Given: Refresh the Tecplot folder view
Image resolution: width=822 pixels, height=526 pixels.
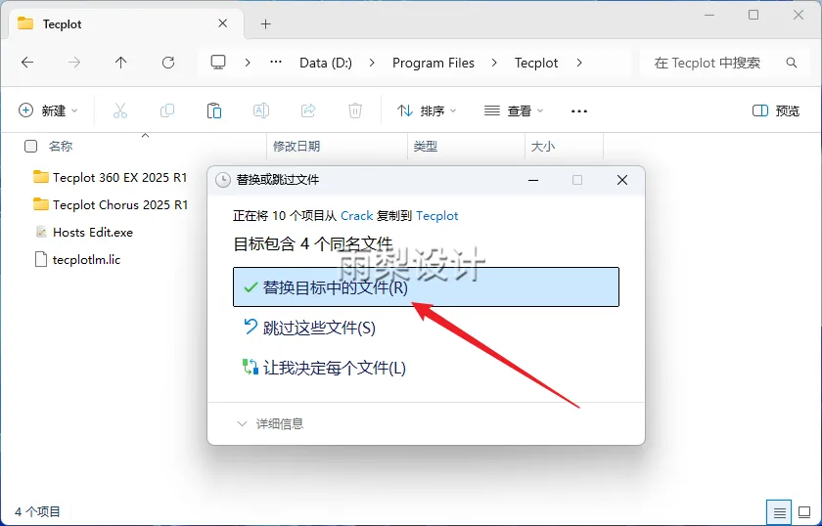Looking at the screenshot, I should [168, 63].
